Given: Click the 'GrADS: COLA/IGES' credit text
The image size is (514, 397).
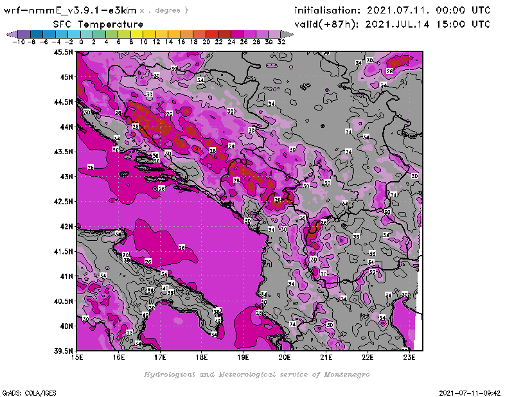Looking at the screenshot, I should click(29, 393).
